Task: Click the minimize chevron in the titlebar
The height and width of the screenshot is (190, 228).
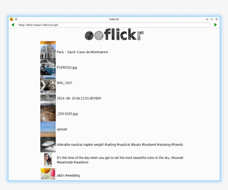Action: pyautogui.click(x=212, y=19)
